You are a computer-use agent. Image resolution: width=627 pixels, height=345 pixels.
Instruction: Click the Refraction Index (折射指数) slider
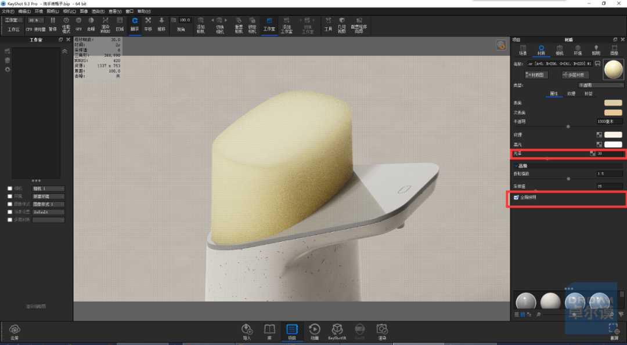[568, 179]
